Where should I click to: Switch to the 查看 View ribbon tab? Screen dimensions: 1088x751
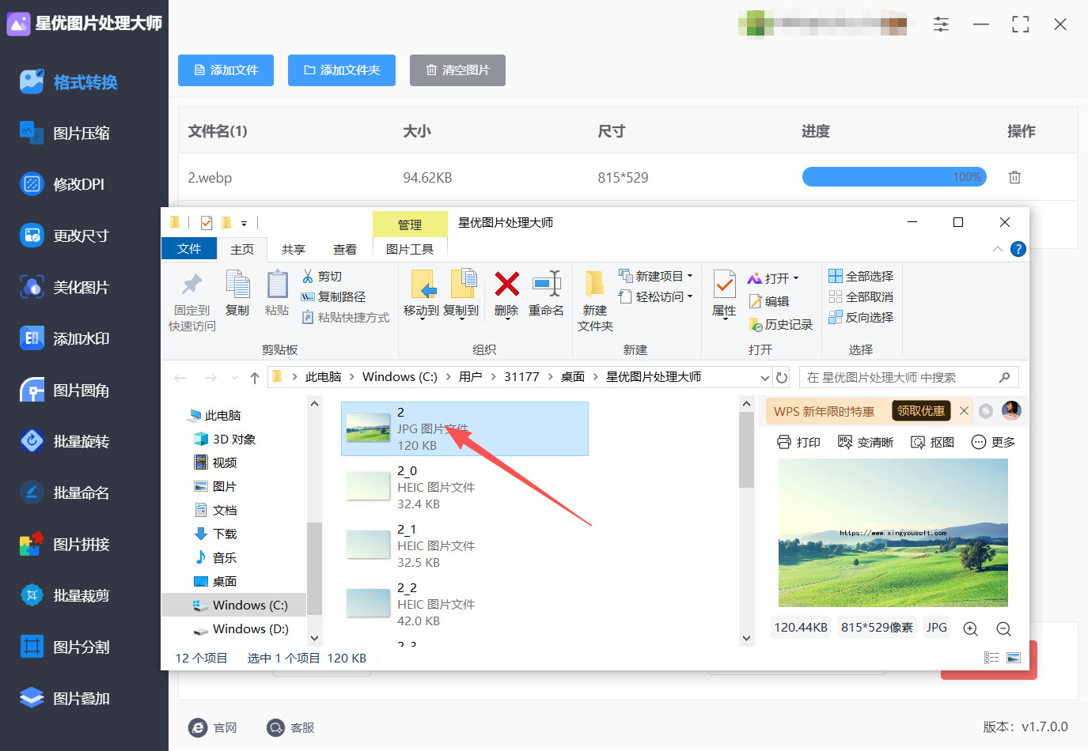345,249
